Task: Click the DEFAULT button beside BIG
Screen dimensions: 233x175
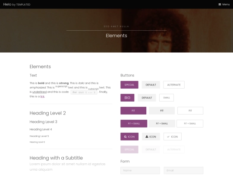Action: 147,98
